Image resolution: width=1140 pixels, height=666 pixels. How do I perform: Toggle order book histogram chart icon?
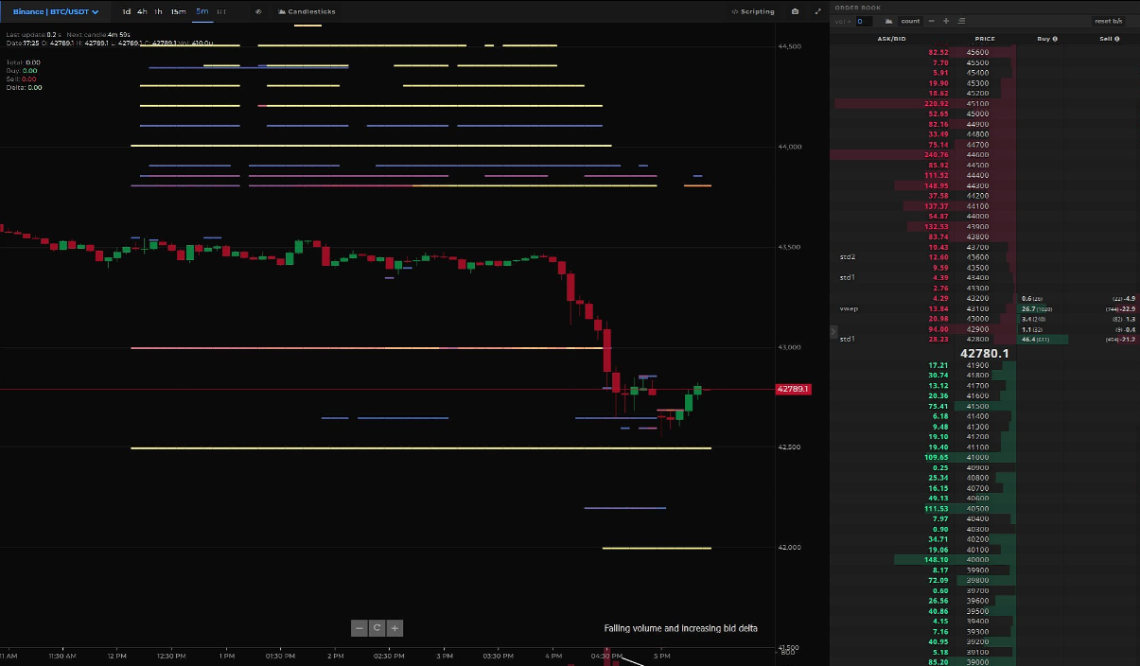tap(890, 21)
